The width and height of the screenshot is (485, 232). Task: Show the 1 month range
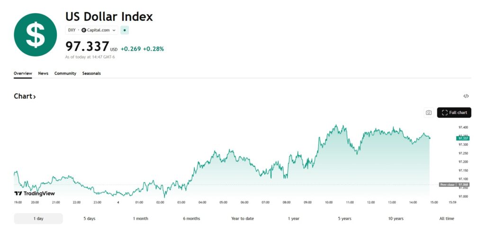pyautogui.click(x=140, y=219)
